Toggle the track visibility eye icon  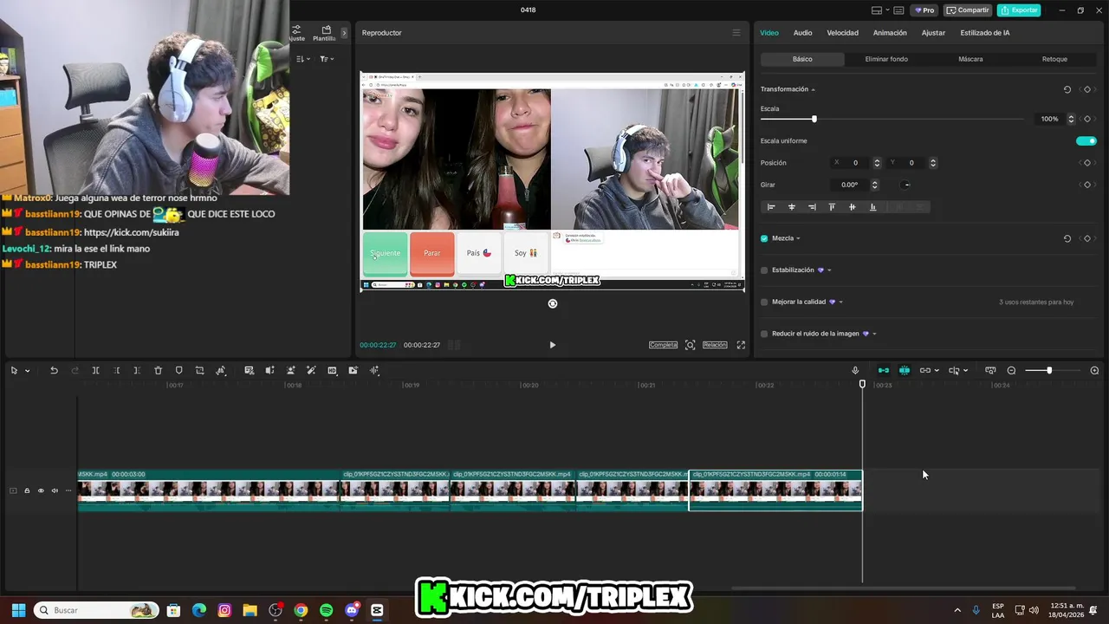coord(41,491)
